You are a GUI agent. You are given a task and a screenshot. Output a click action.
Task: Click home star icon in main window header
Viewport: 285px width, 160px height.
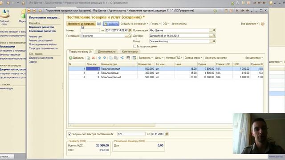pos(24,3)
